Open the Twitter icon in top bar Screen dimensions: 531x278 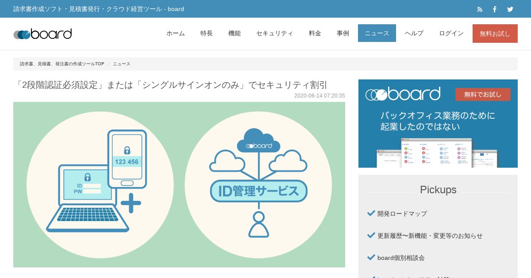(510, 9)
